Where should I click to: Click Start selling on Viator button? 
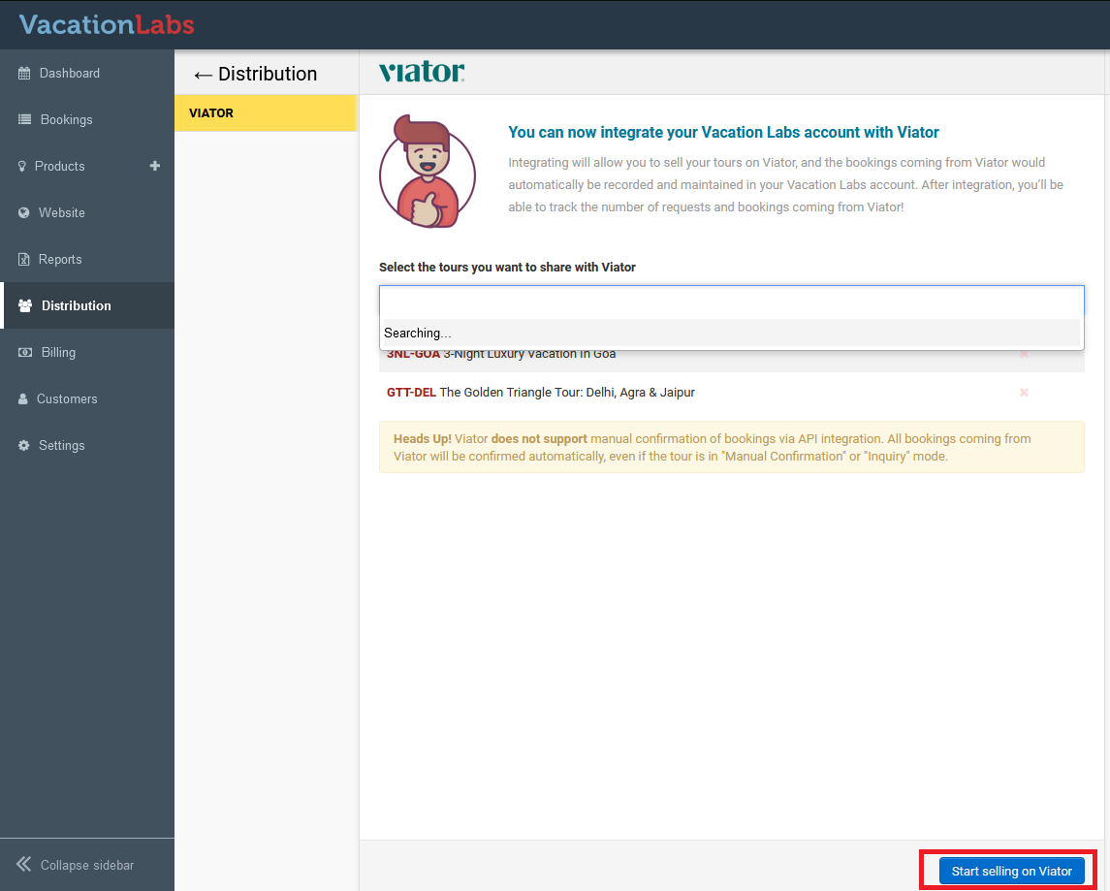point(1011,871)
